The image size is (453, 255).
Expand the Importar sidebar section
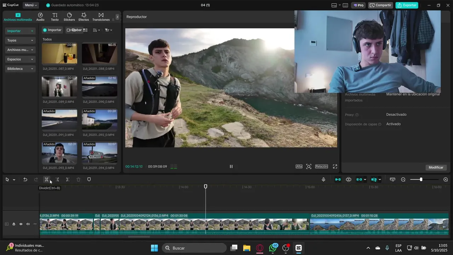tap(21, 31)
